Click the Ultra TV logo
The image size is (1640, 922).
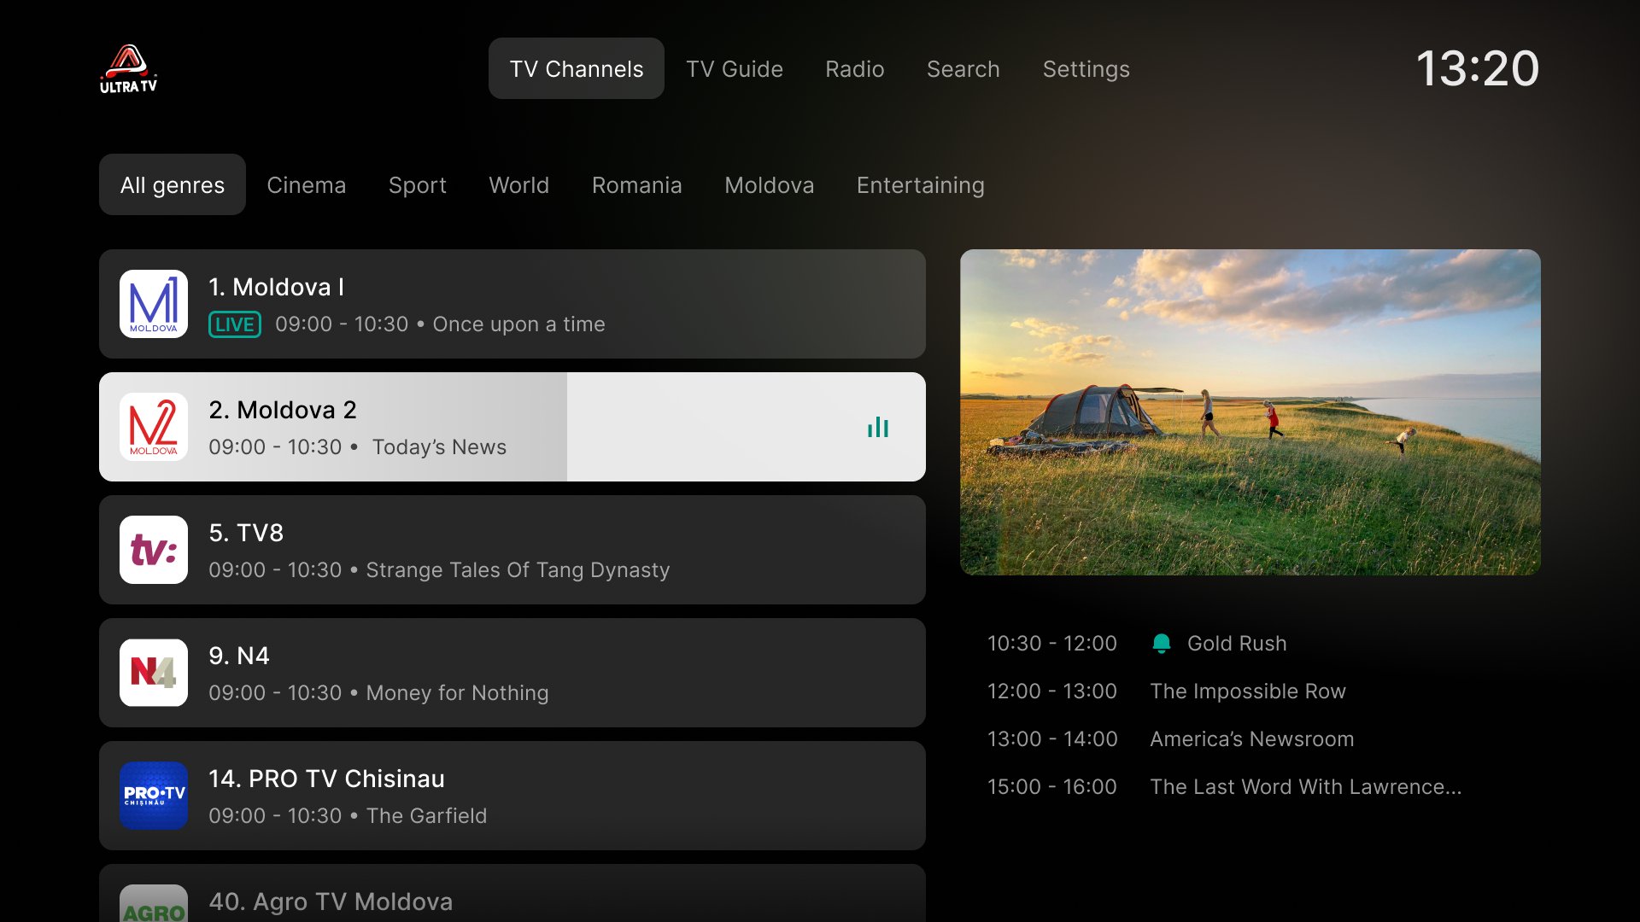128,68
